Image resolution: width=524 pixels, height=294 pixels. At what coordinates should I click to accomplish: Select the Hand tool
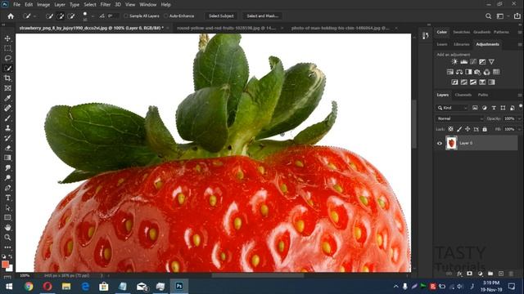(x=7, y=227)
